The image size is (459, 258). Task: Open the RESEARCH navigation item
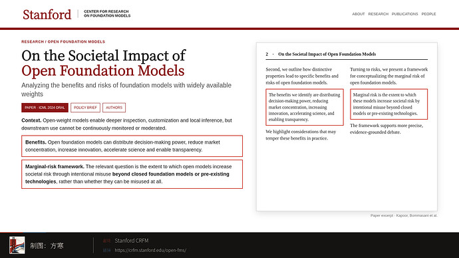pos(379,14)
